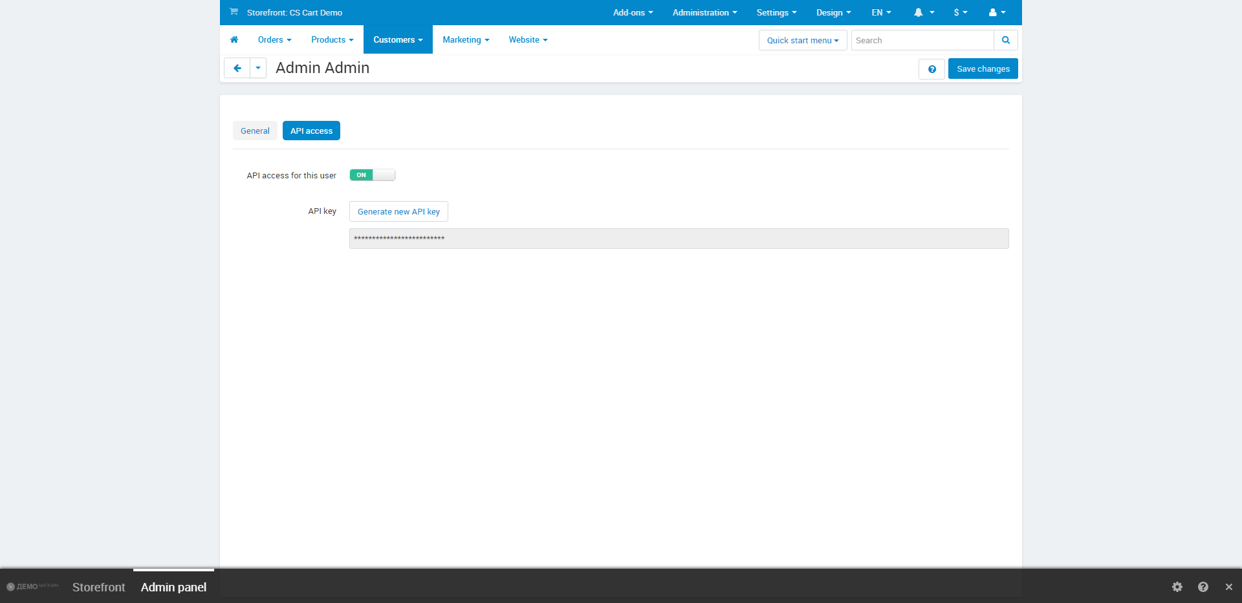Click Save changes button
This screenshot has width=1242, height=603.
tap(983, 69)
